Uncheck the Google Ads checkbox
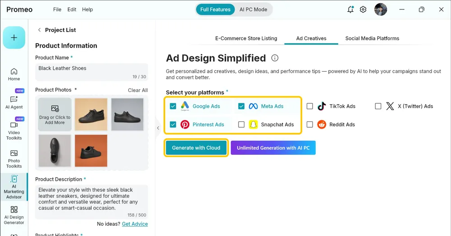 (x=173, y=106)
